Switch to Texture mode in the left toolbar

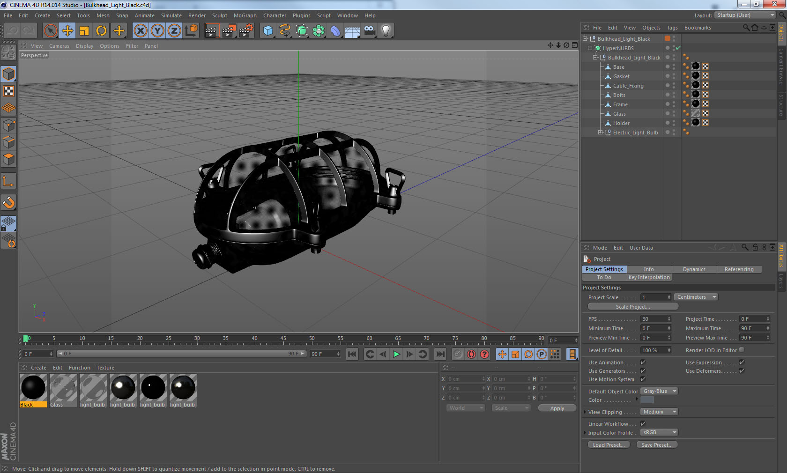click(8, 91)
